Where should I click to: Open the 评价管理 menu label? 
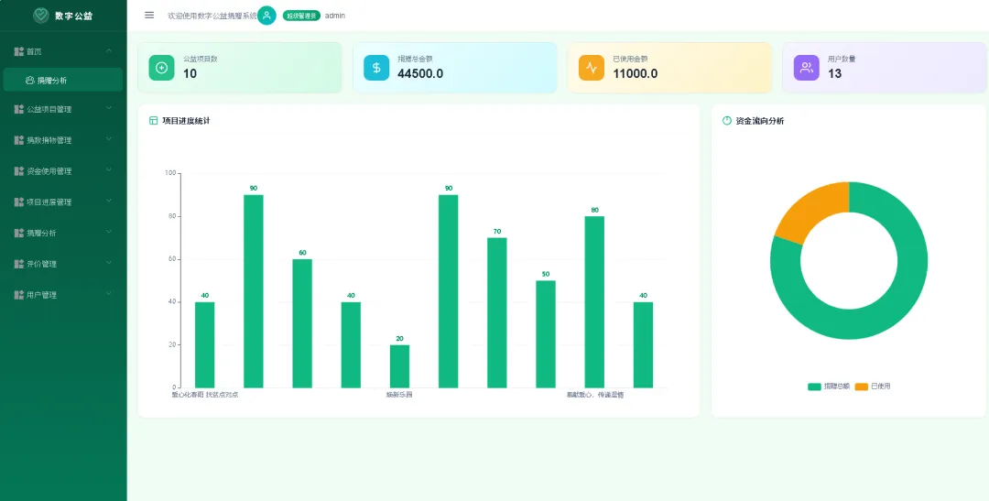pos(41,265)
